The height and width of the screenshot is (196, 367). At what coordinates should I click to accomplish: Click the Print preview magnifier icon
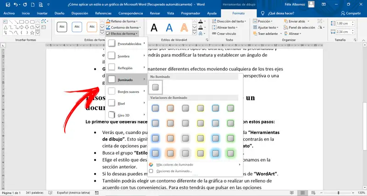click(41, 5)
